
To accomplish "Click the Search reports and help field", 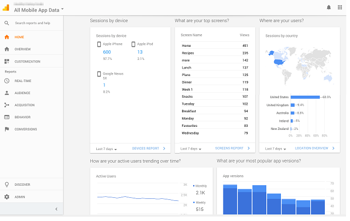I will (x=32, y=23).
